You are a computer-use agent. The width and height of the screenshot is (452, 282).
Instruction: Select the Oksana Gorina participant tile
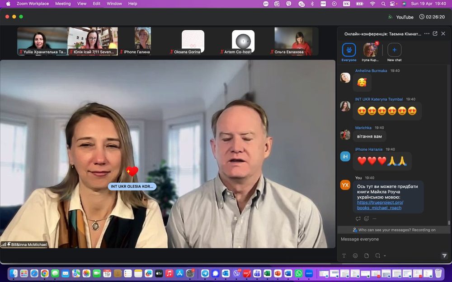[193, 41]
